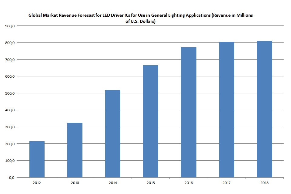Select the 800,0 y-axis label

[10, 43]
